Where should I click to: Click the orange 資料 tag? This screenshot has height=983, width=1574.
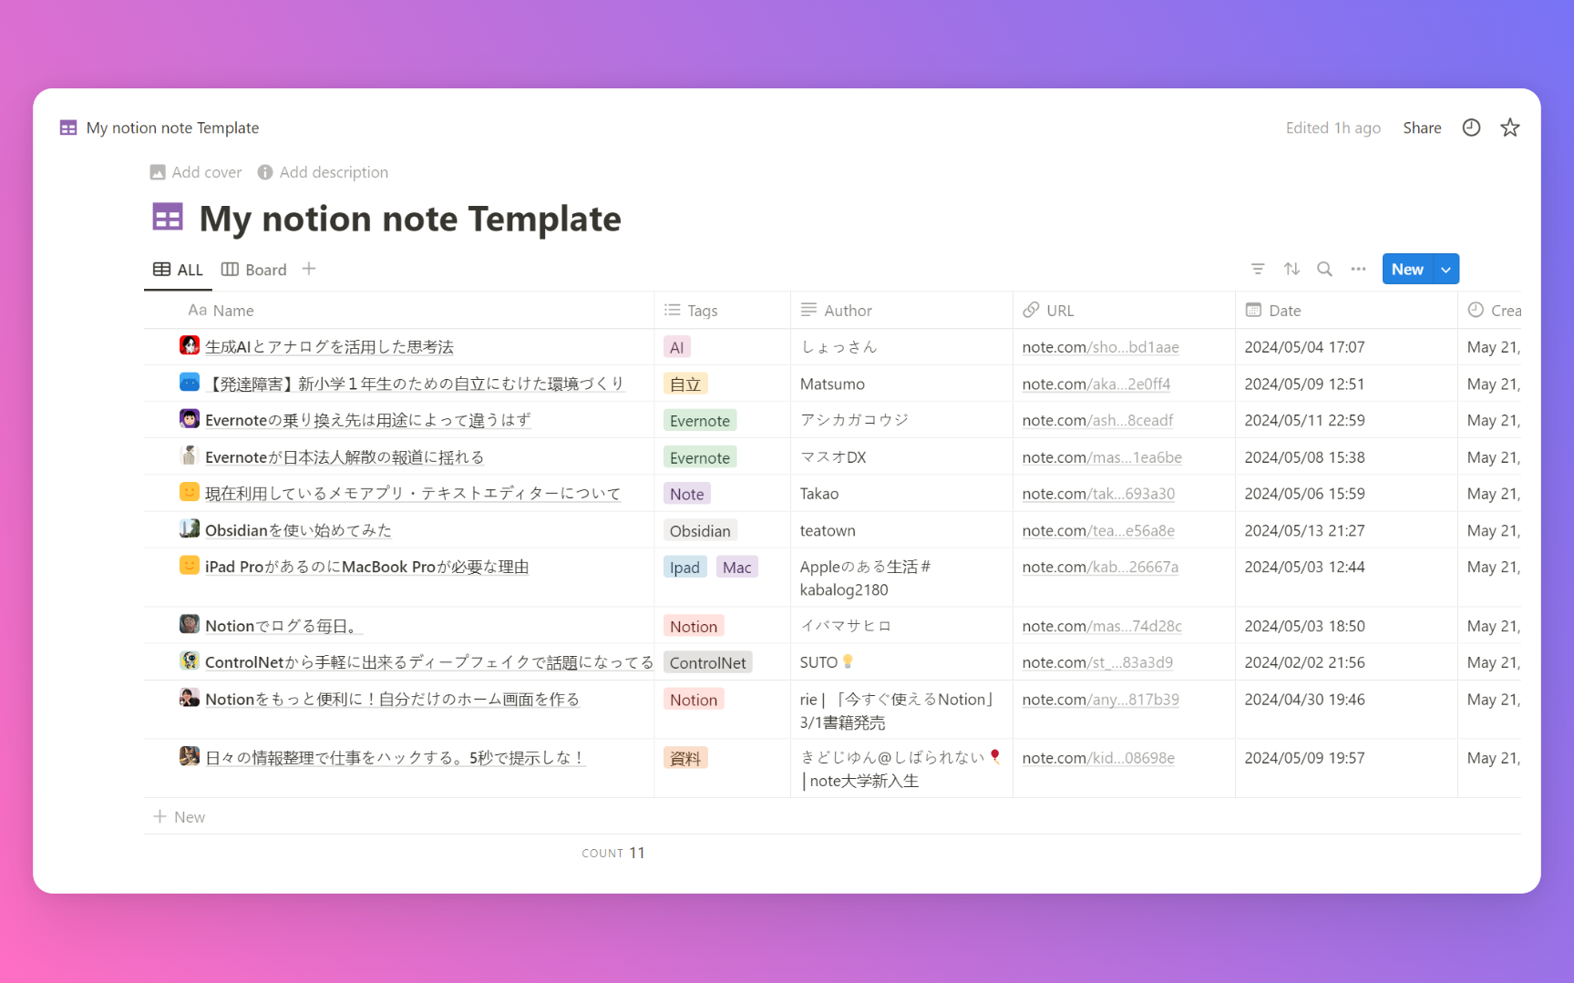(685, 758)
